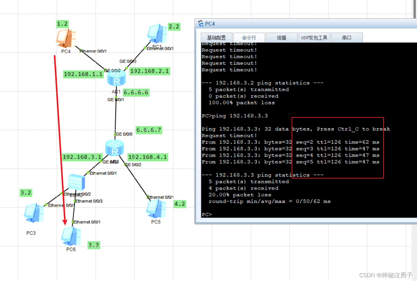Open the 命令行 tab
Image resolution: width=417 pixels, height=281 pixels.
[x=249, y=38]
